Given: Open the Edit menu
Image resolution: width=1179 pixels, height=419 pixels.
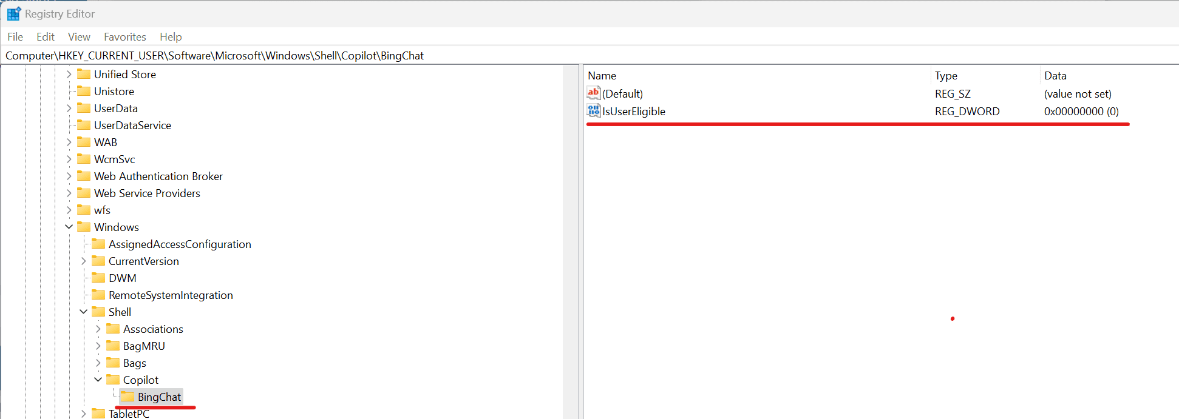Looking at the screenshot, I should (46, 37).
